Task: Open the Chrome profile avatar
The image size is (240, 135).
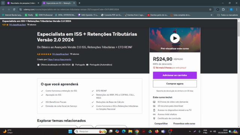Action: [231, 9]
